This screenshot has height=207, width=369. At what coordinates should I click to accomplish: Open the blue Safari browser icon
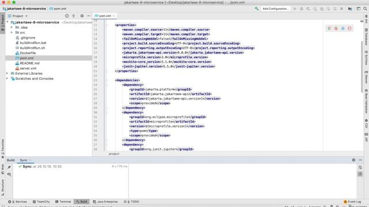343,28
